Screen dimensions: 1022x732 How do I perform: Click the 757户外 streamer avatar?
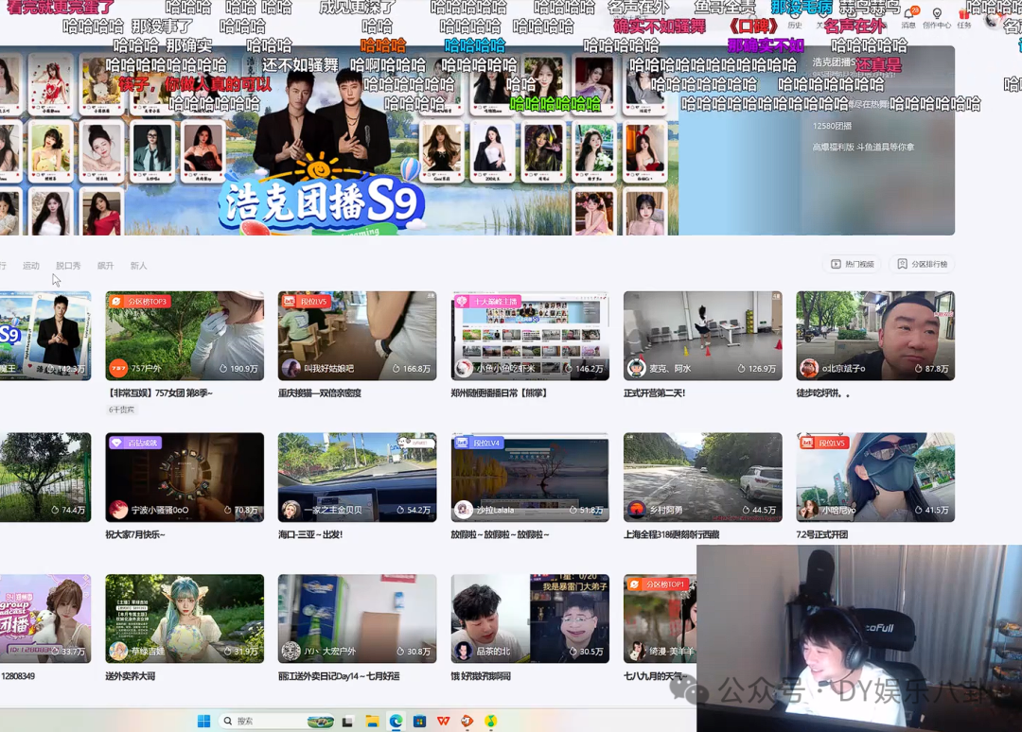(118, 369)
